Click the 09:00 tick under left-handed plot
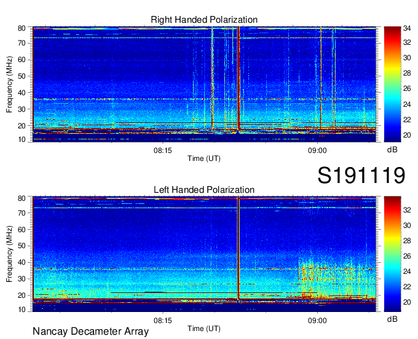 tap(317, 321)
